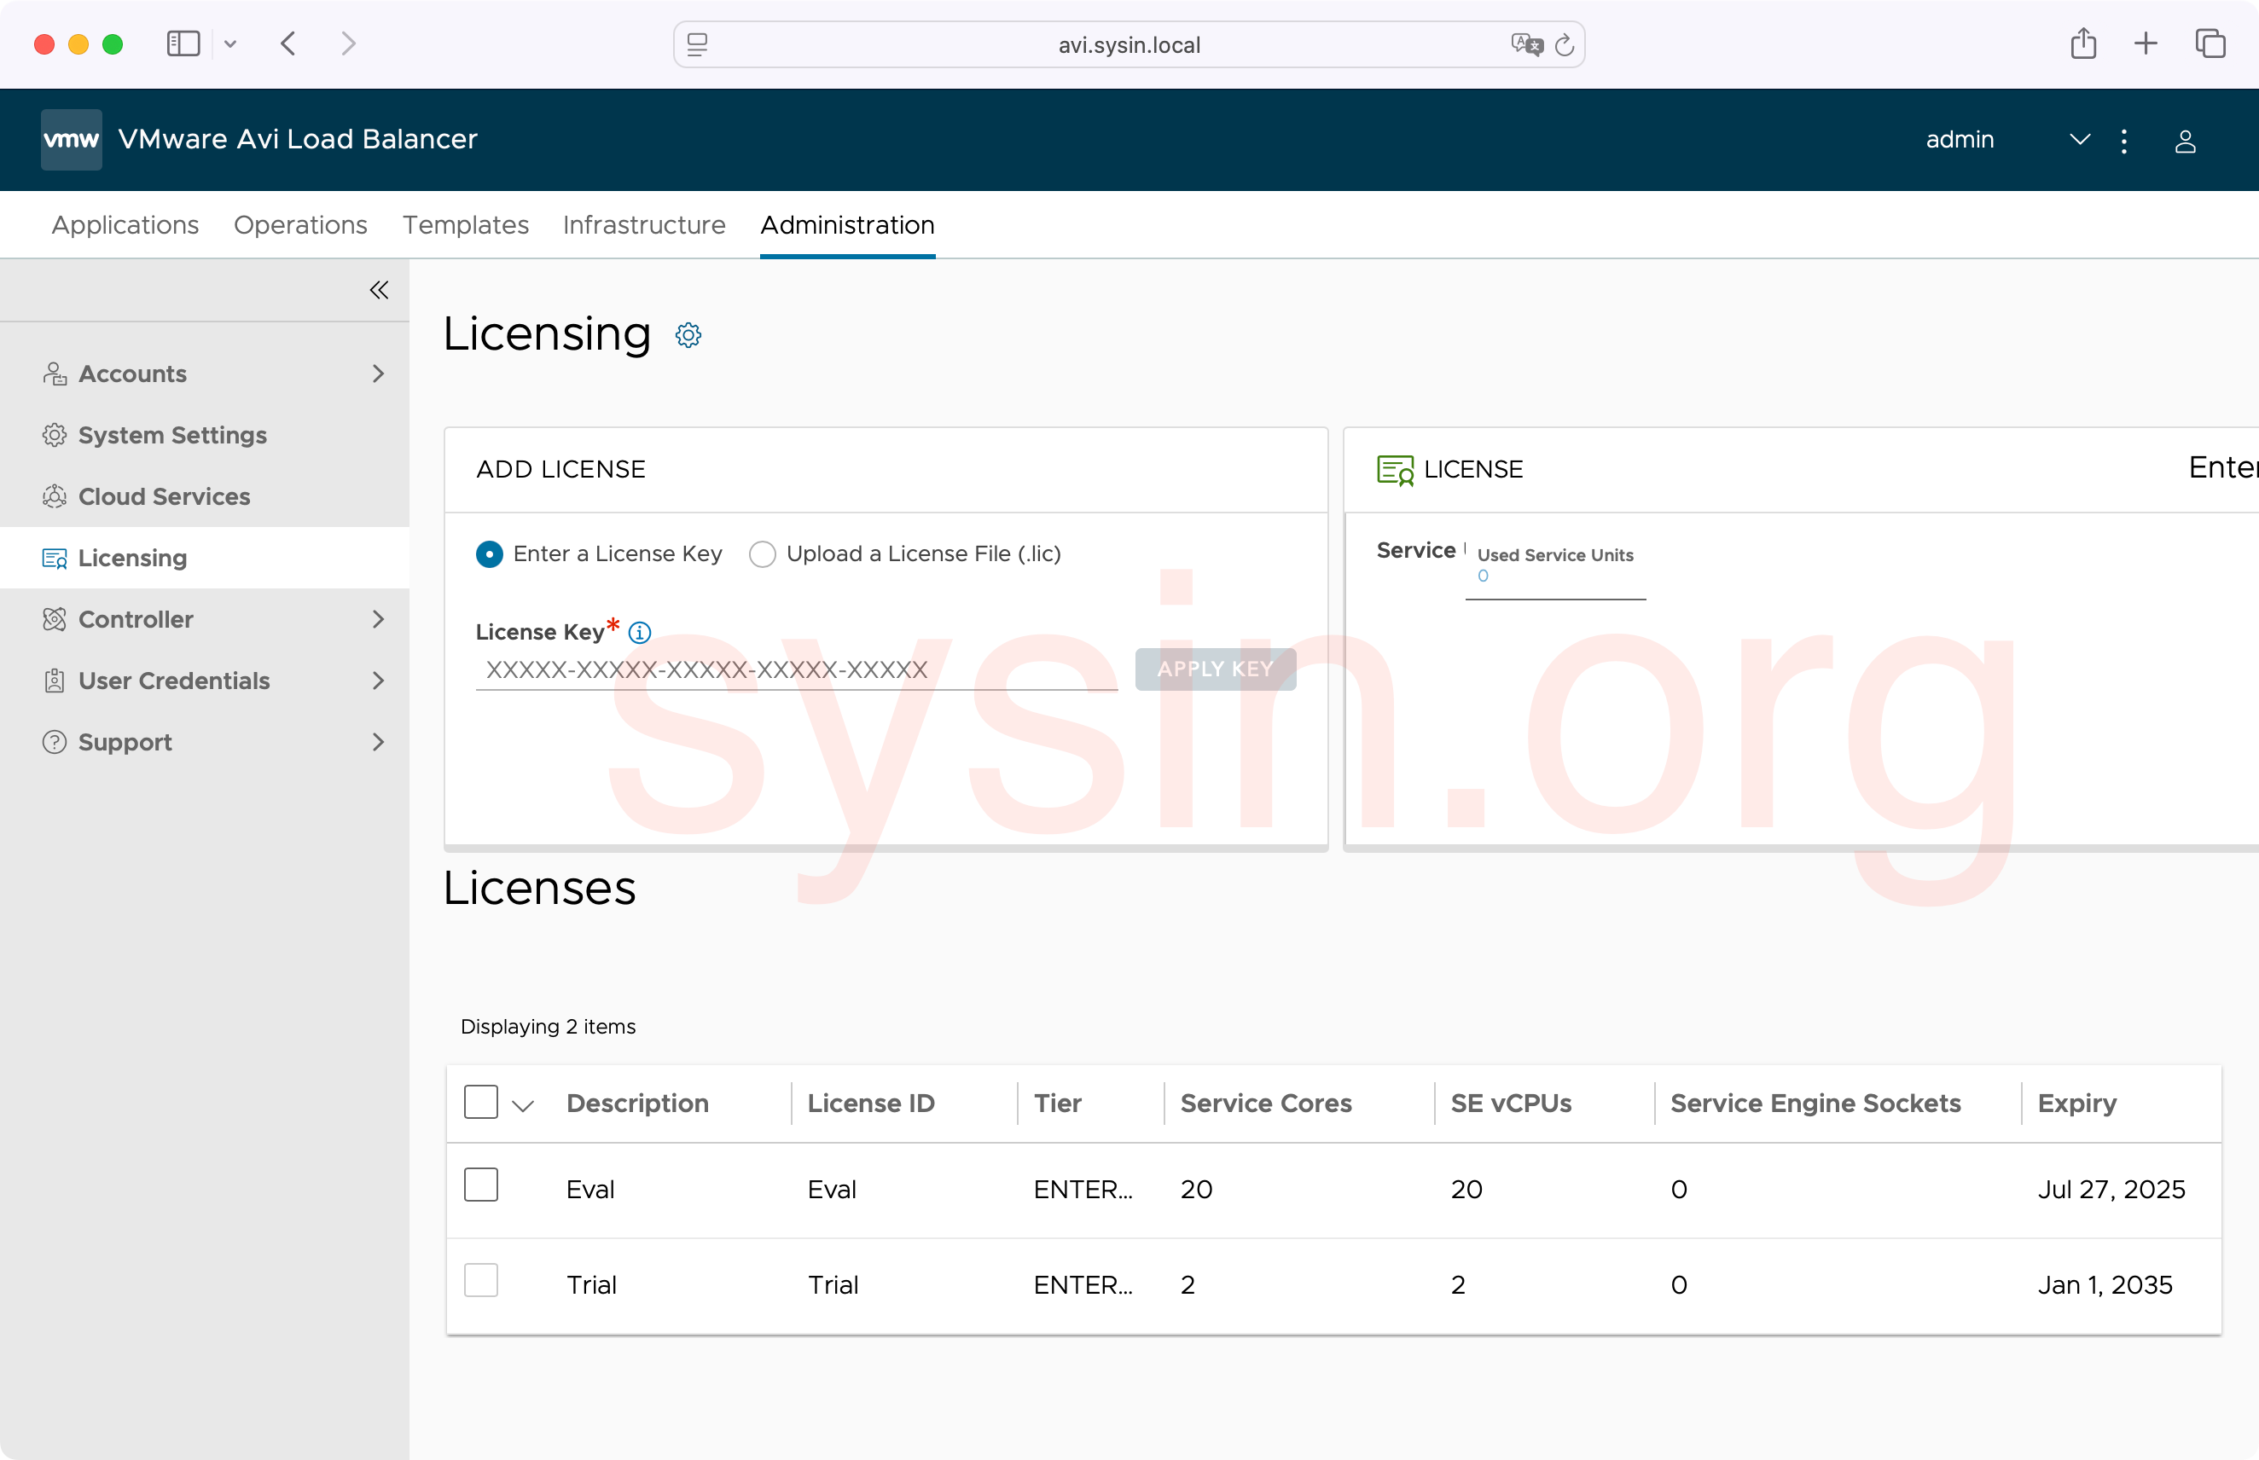Image resolution: width=2259 pixels, height=1460 pixels.
Task: Open the admin tenant dropdown
Action: point(2079,141)
